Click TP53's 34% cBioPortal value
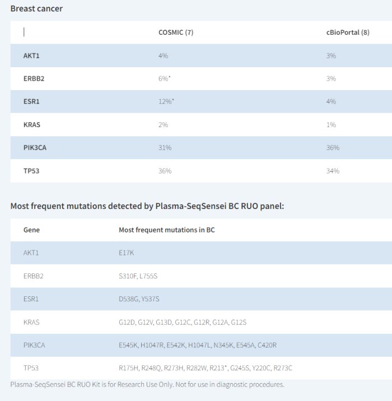Screen dimensions: 392x401 pos(333,171)
